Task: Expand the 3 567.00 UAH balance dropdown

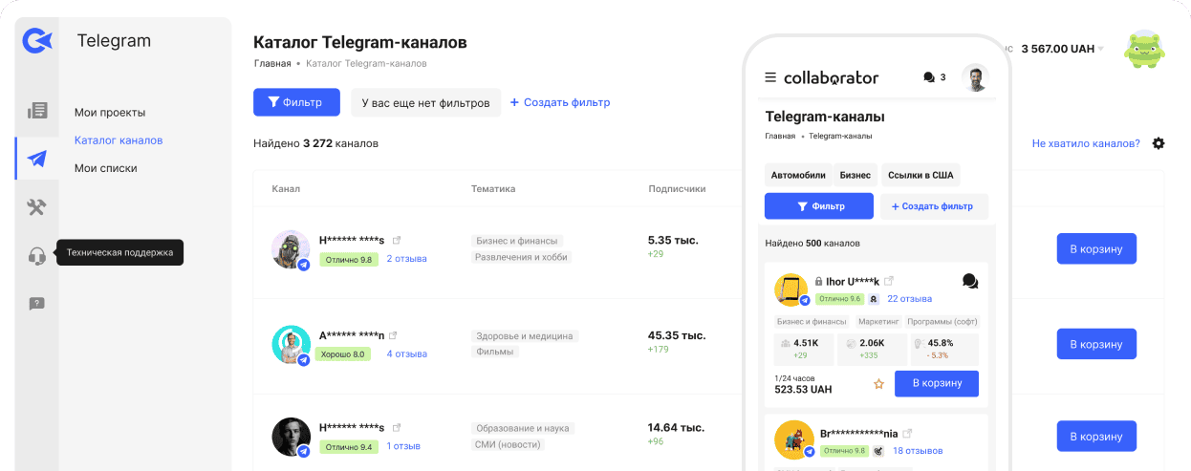Action: pos(1100,49)
